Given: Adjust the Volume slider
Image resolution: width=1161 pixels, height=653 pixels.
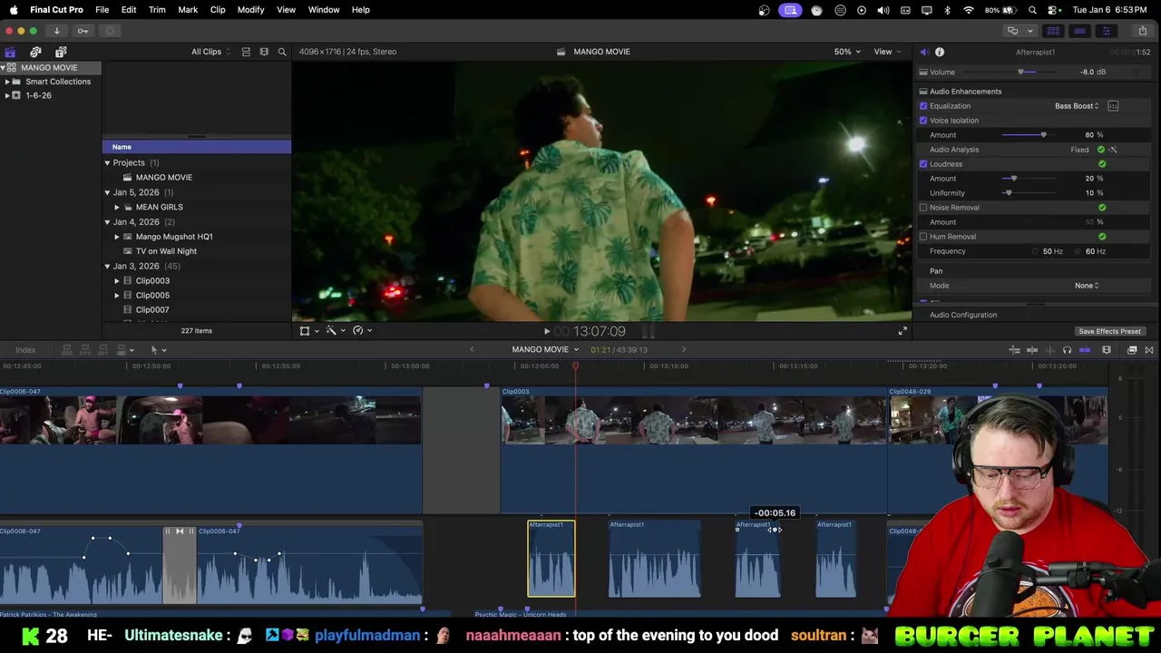Looking at the screenshot, I should (1021, 73).
